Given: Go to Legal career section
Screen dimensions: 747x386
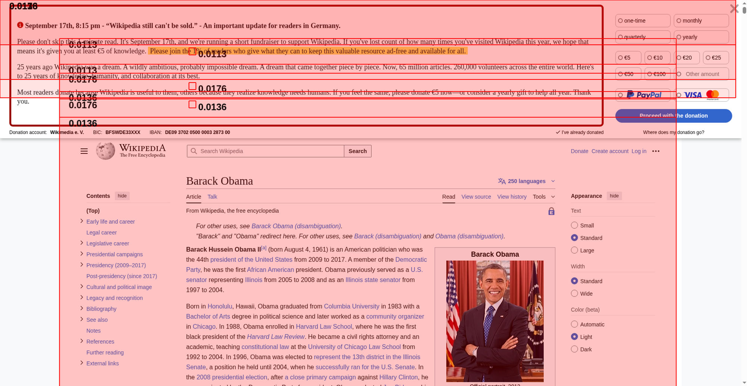Looking at the screenshot, I should click(102, 233).
